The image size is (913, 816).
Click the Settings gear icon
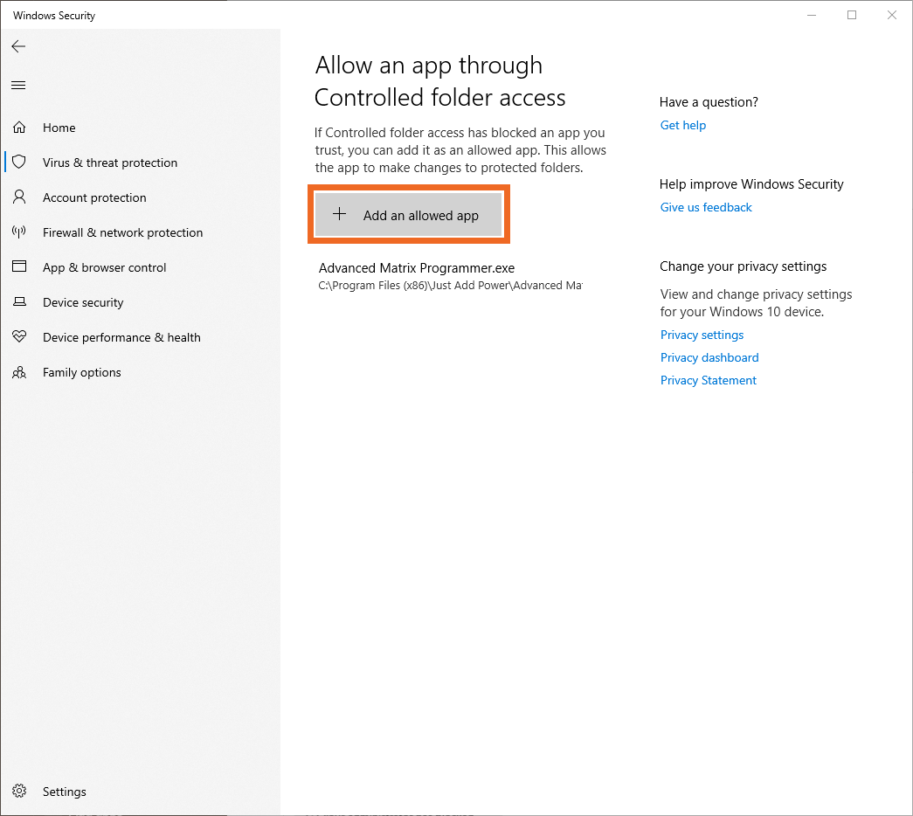coord(19,791)
